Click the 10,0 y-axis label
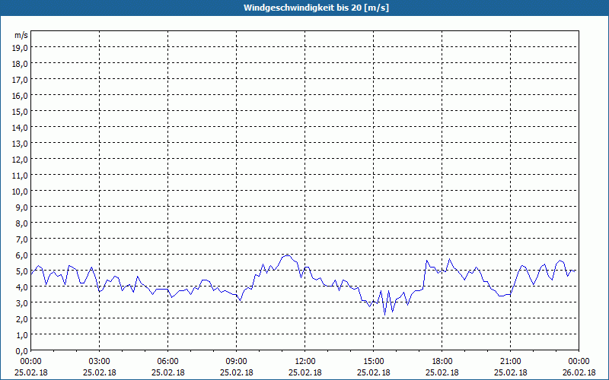The height and width of the screenshot is (380, 609). point(21,192)
